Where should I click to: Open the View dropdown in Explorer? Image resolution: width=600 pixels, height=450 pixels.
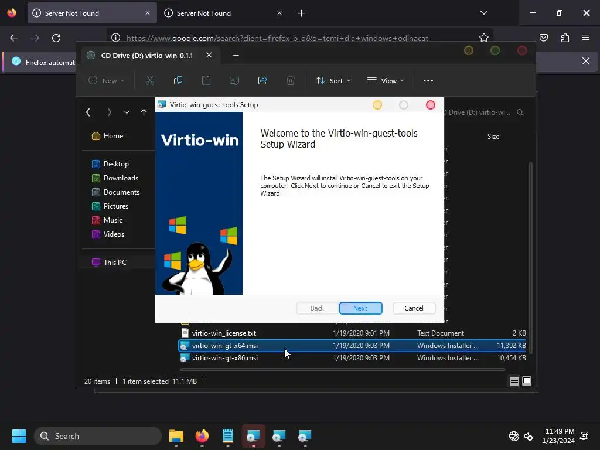coord(386,81)
